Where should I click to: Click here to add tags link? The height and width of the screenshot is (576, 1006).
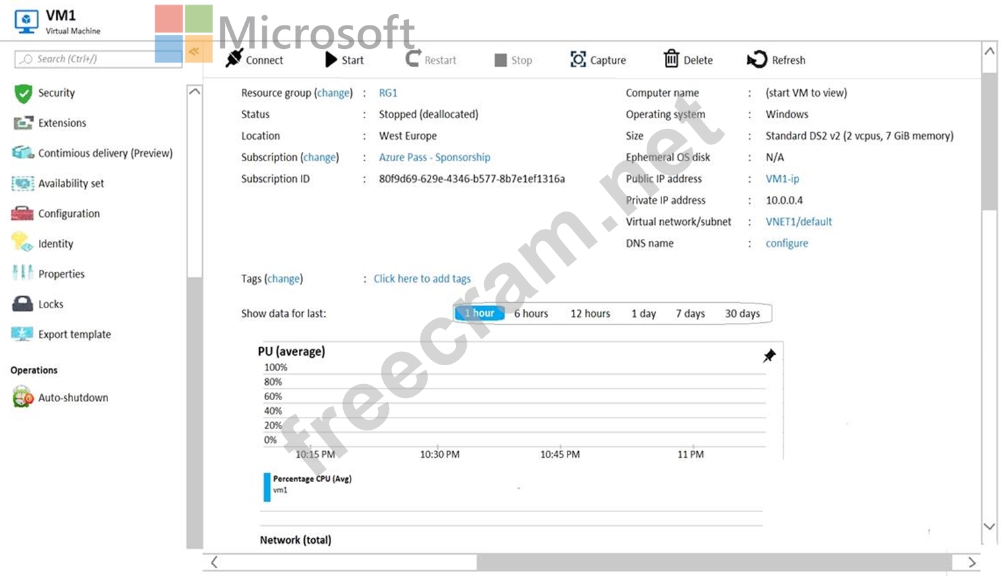[422, 279]
